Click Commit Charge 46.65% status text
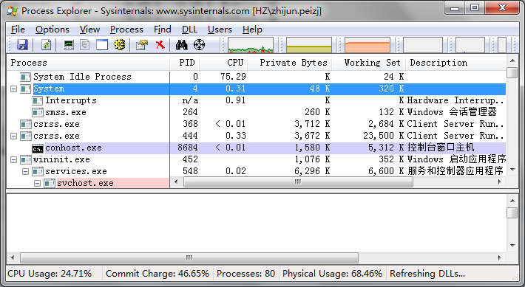The height and width of the screenshot is (287, 525). click(x=157, y=274)
